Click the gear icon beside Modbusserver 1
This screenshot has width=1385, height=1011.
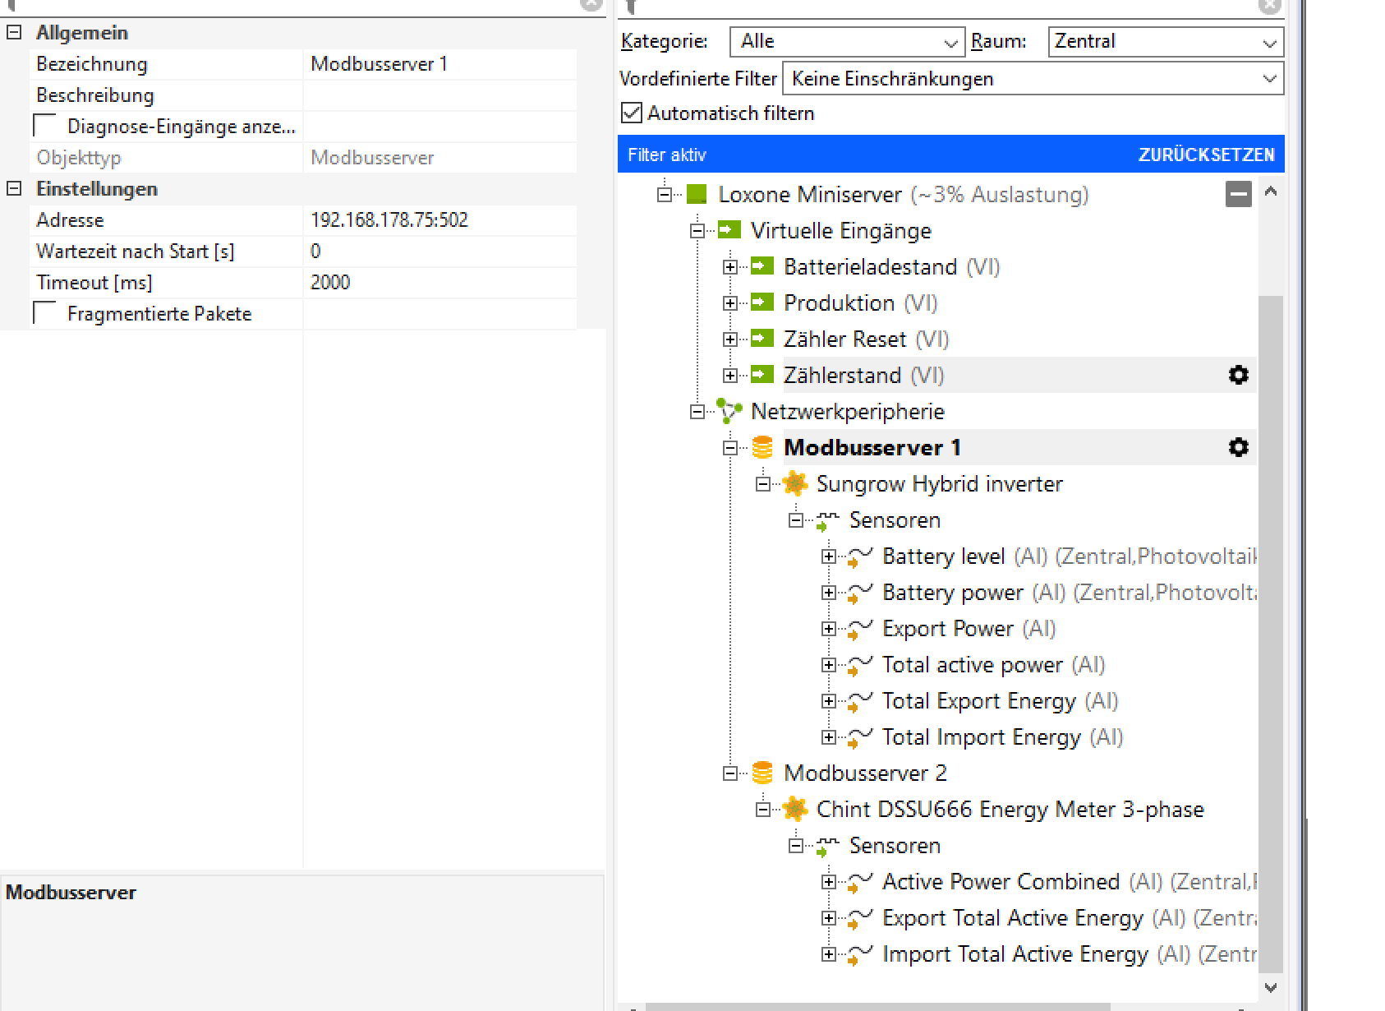[x=1238, y=448]
